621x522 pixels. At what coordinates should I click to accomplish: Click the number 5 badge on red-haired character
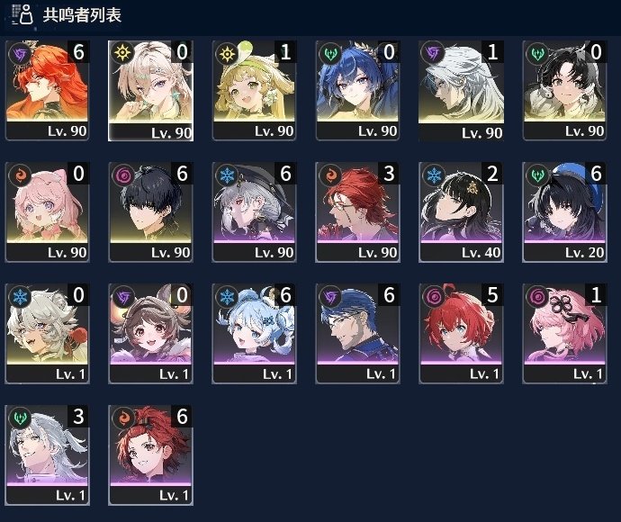492,294
